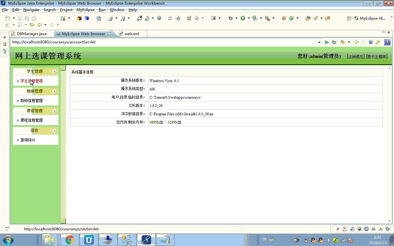Switch to the web.xml tab

pyautogui.click(x=131, y=33)
